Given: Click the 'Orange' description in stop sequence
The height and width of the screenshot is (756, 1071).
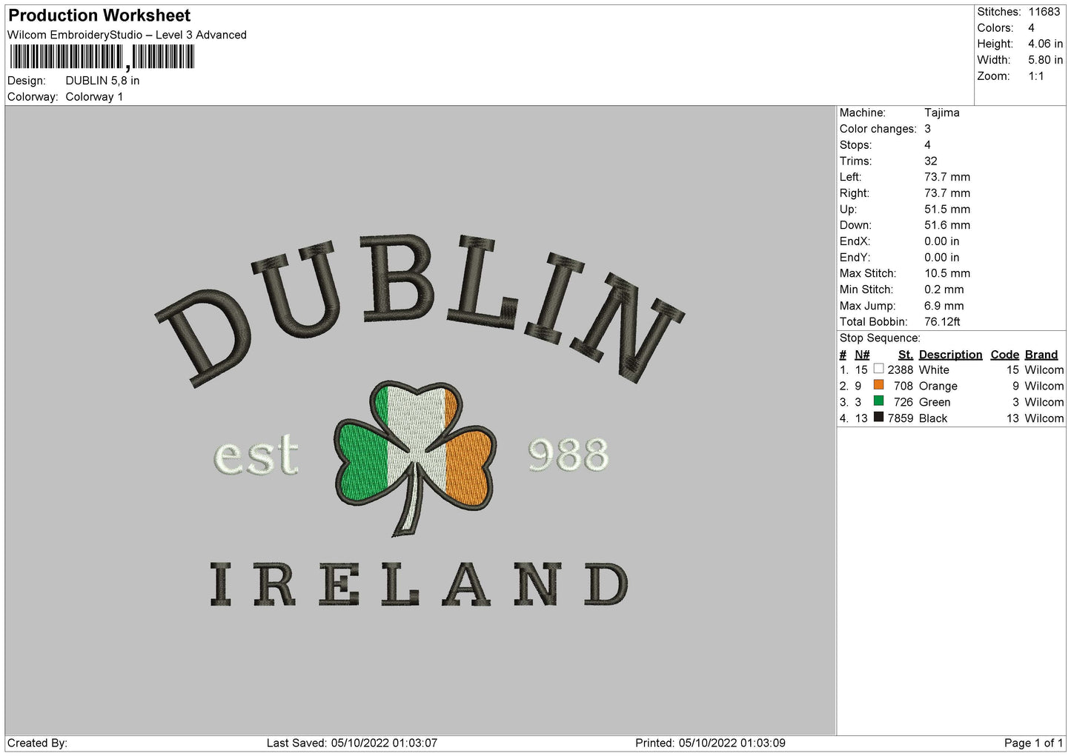Looking at the screenshot, I should click(938, 387).
